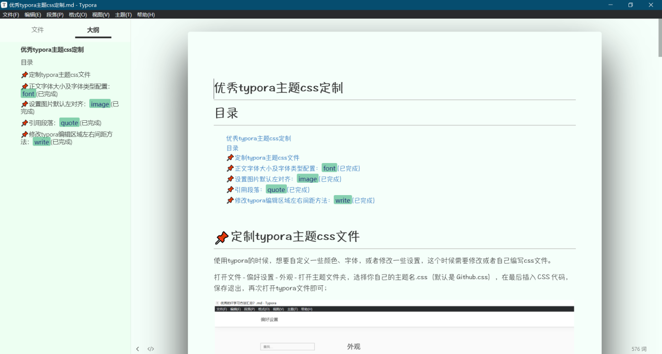
Task: Switch to the 大纲 sidebar tab
Action: click(93, 30)
